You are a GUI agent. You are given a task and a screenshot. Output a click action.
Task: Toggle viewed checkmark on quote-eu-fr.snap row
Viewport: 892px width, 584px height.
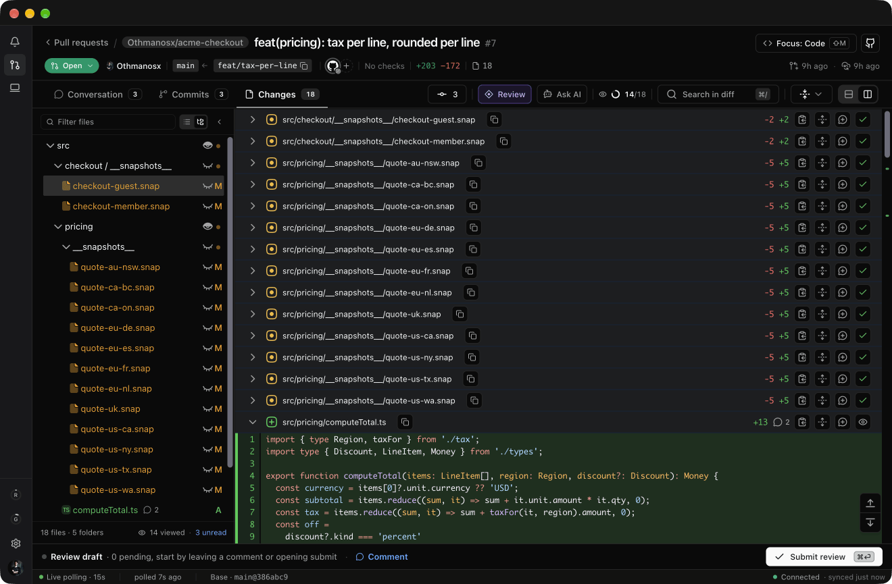click(862, 271)
